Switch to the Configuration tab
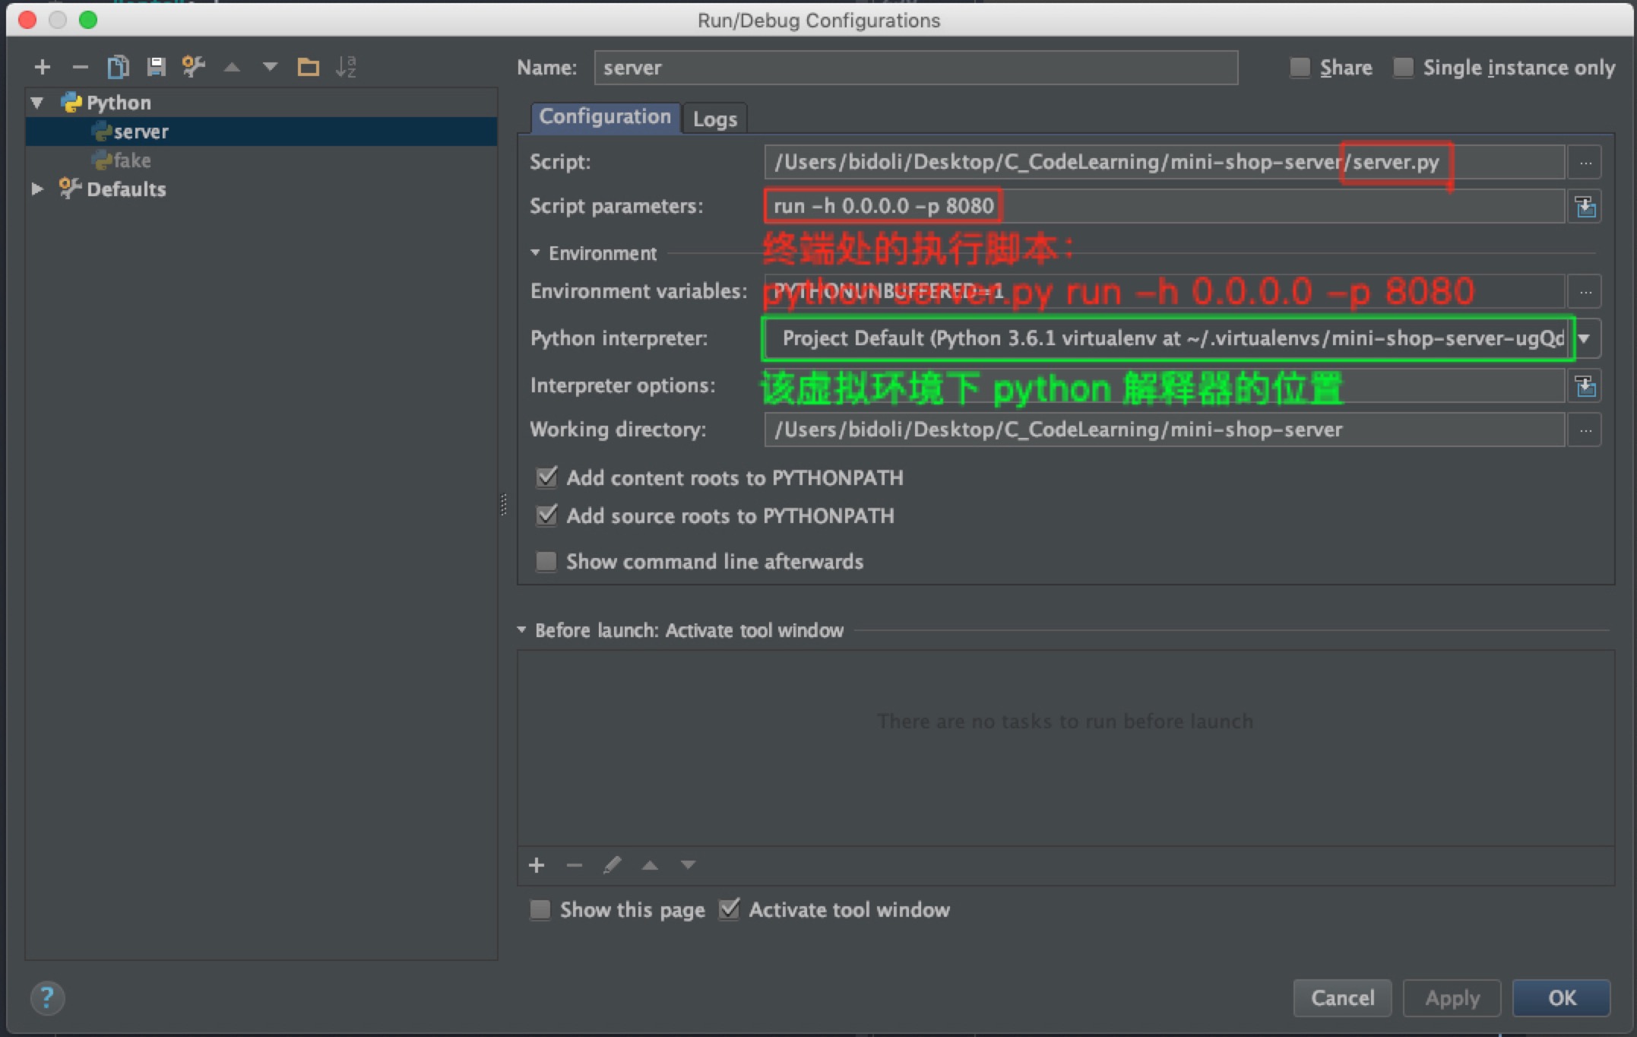Screen dimensions: 1637x1037 pos(603,116)
